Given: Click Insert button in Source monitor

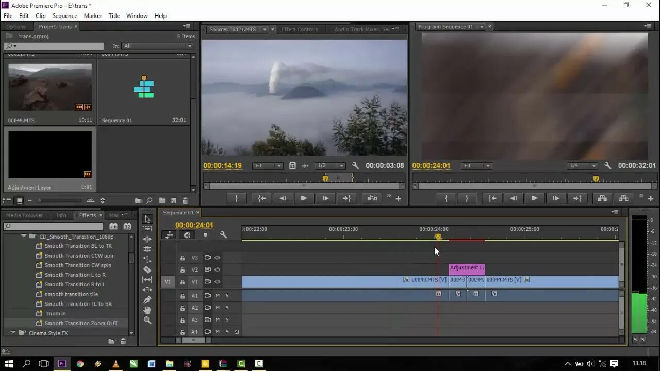Looking at the screenshot, I should [x=372, y=198].
